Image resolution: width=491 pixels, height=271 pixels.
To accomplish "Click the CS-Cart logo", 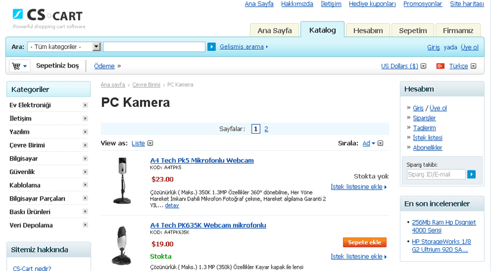I will [x=48, y=18].
